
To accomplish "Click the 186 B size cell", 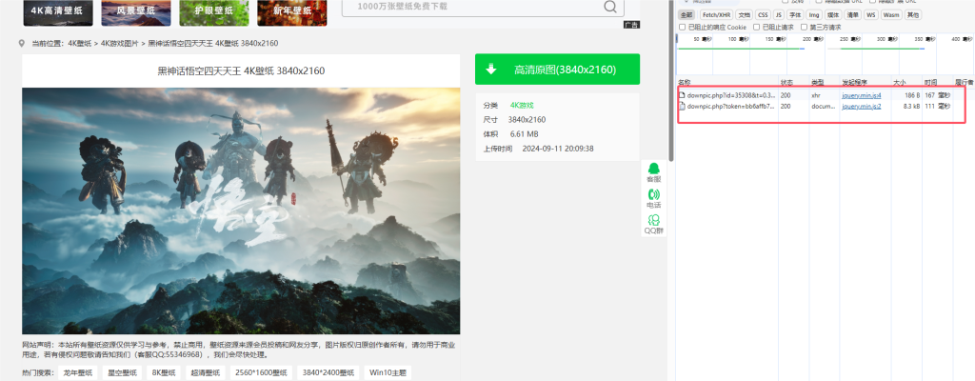I will point(912,95).
